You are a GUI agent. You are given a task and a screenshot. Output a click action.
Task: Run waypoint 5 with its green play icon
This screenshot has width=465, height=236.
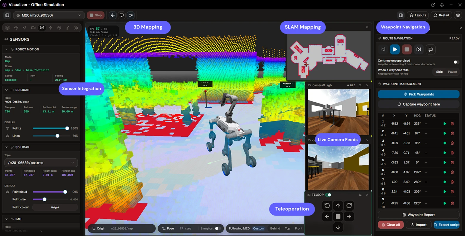(445, 162)
